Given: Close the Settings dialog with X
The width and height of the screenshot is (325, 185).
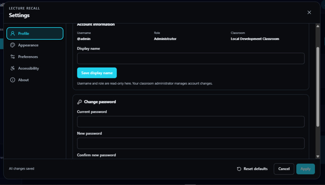Looking at the screenshot, I should pos(309,13).
